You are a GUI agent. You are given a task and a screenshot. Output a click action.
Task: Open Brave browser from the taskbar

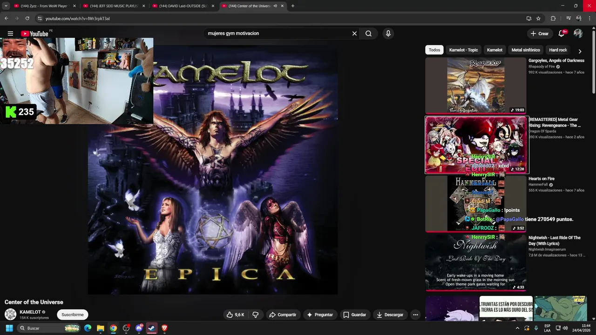coord(164,328)
